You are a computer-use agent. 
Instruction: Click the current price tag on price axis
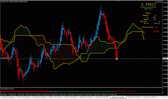click(166, 59)
